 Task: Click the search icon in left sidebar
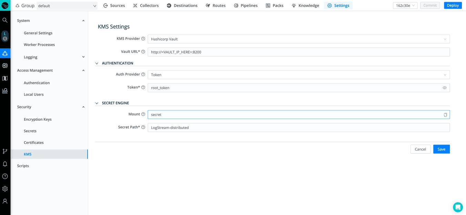[x=5, y=20]
